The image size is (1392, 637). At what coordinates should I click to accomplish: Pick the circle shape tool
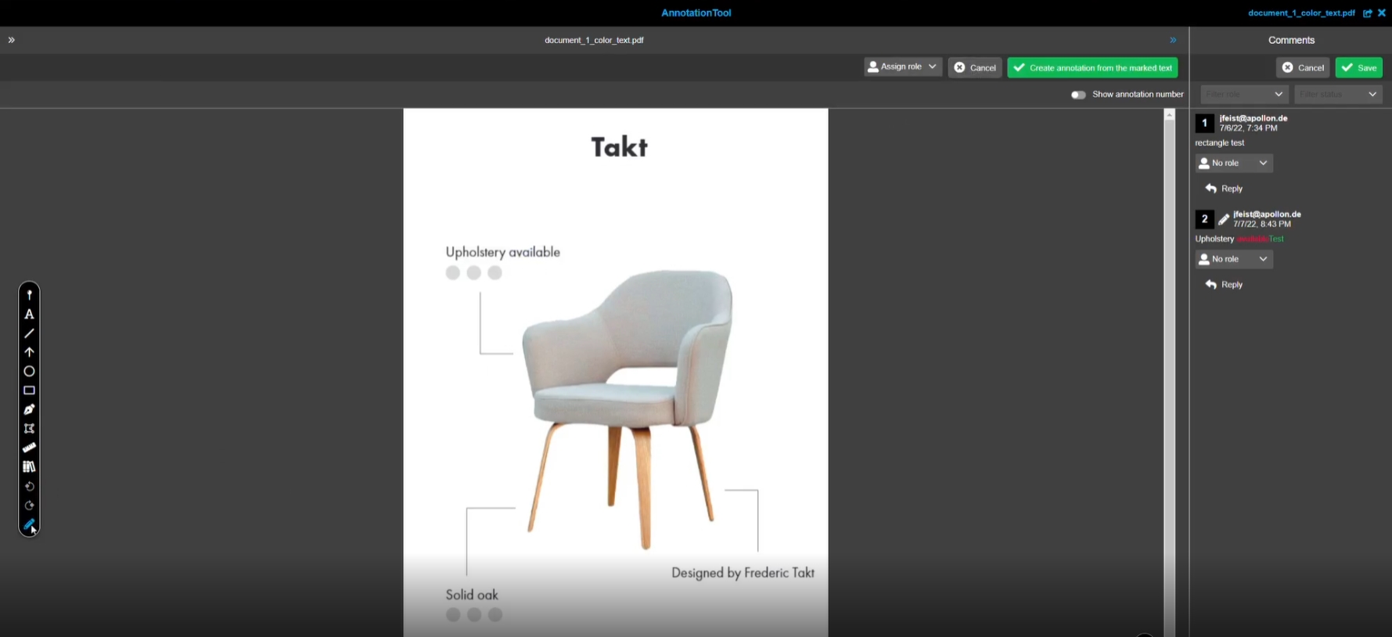[29, 372]
